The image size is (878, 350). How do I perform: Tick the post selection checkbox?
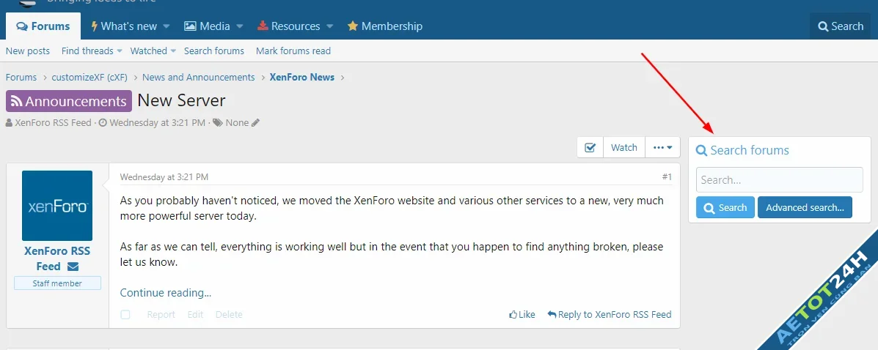(x=125, y=315)
